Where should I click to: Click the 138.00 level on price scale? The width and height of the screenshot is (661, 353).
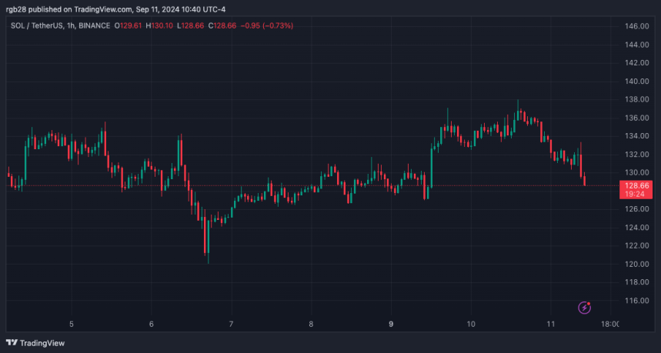(636, 99)
